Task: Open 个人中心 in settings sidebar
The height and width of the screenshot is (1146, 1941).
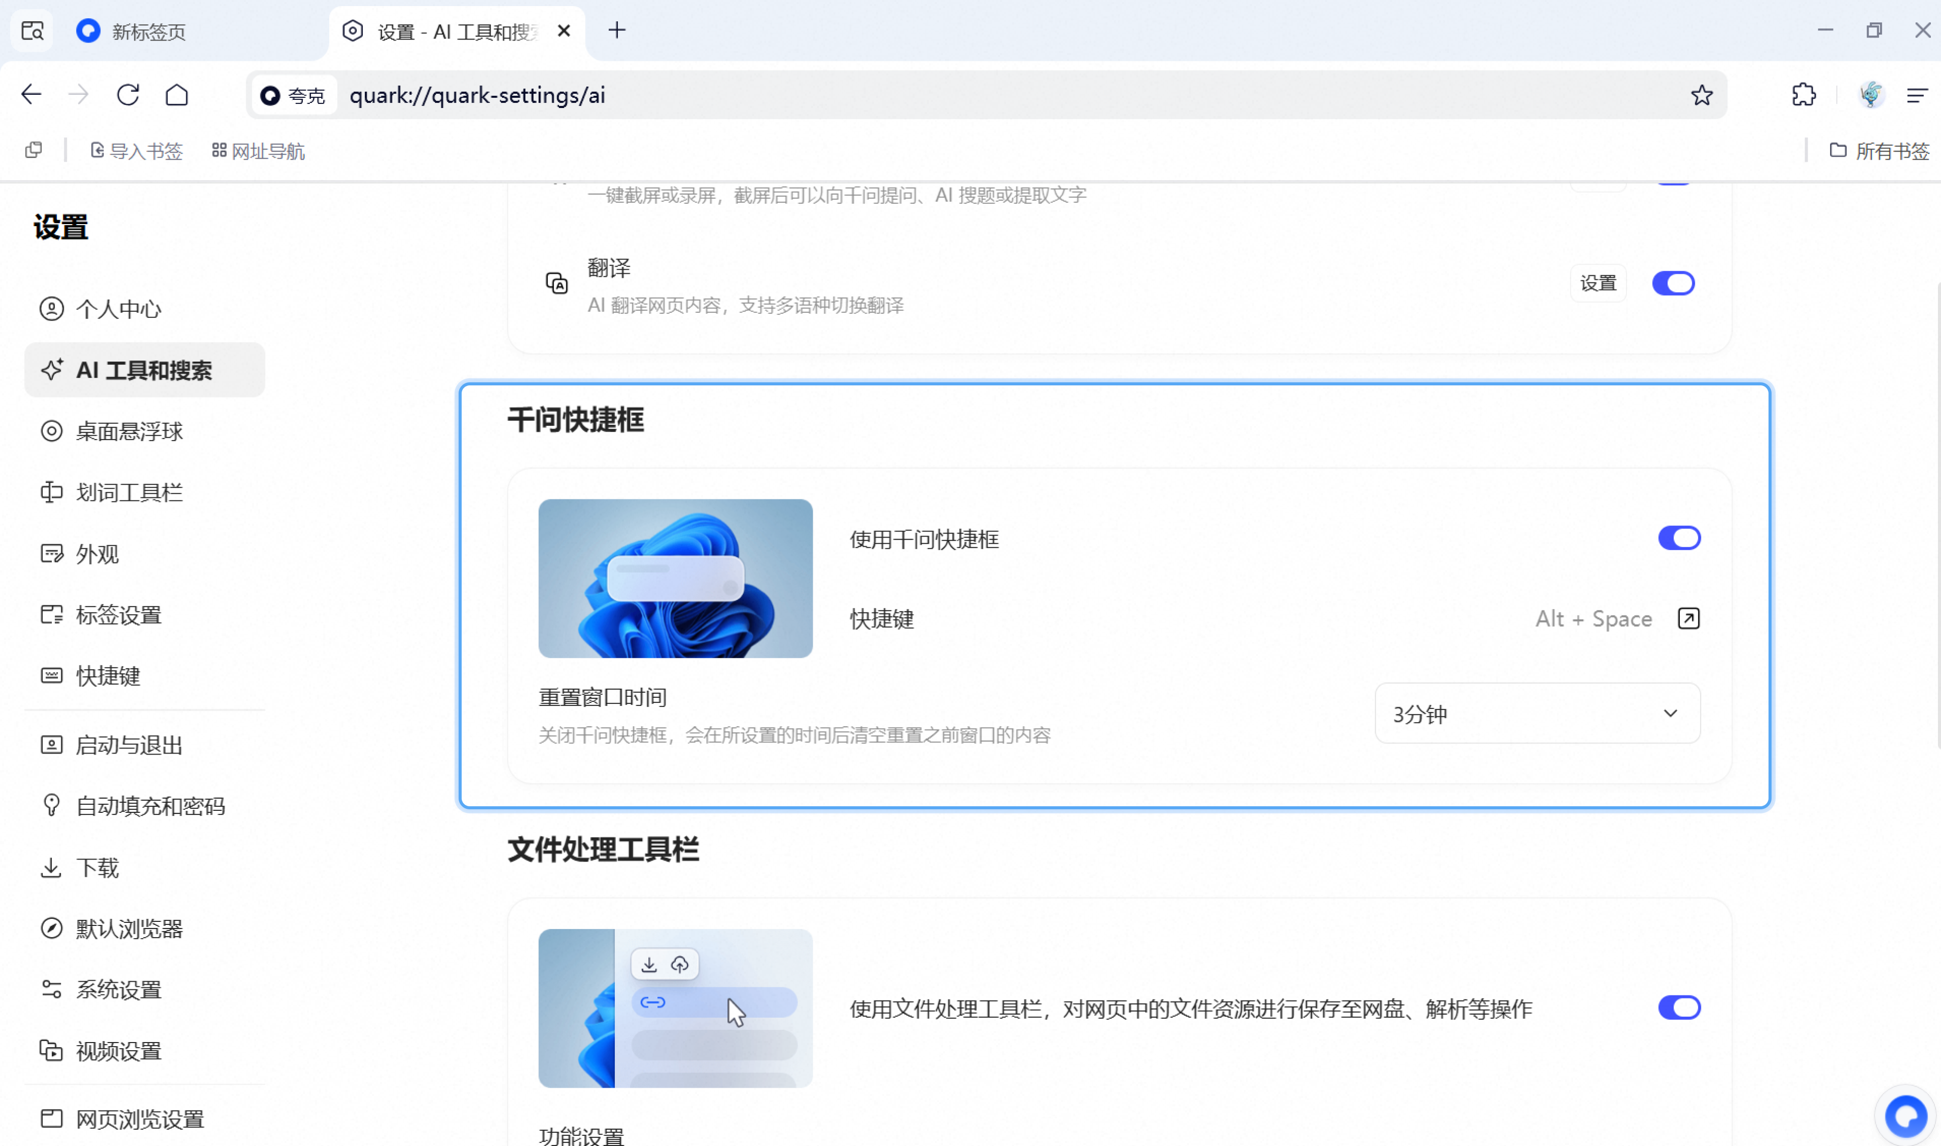Action: [145, 310]
